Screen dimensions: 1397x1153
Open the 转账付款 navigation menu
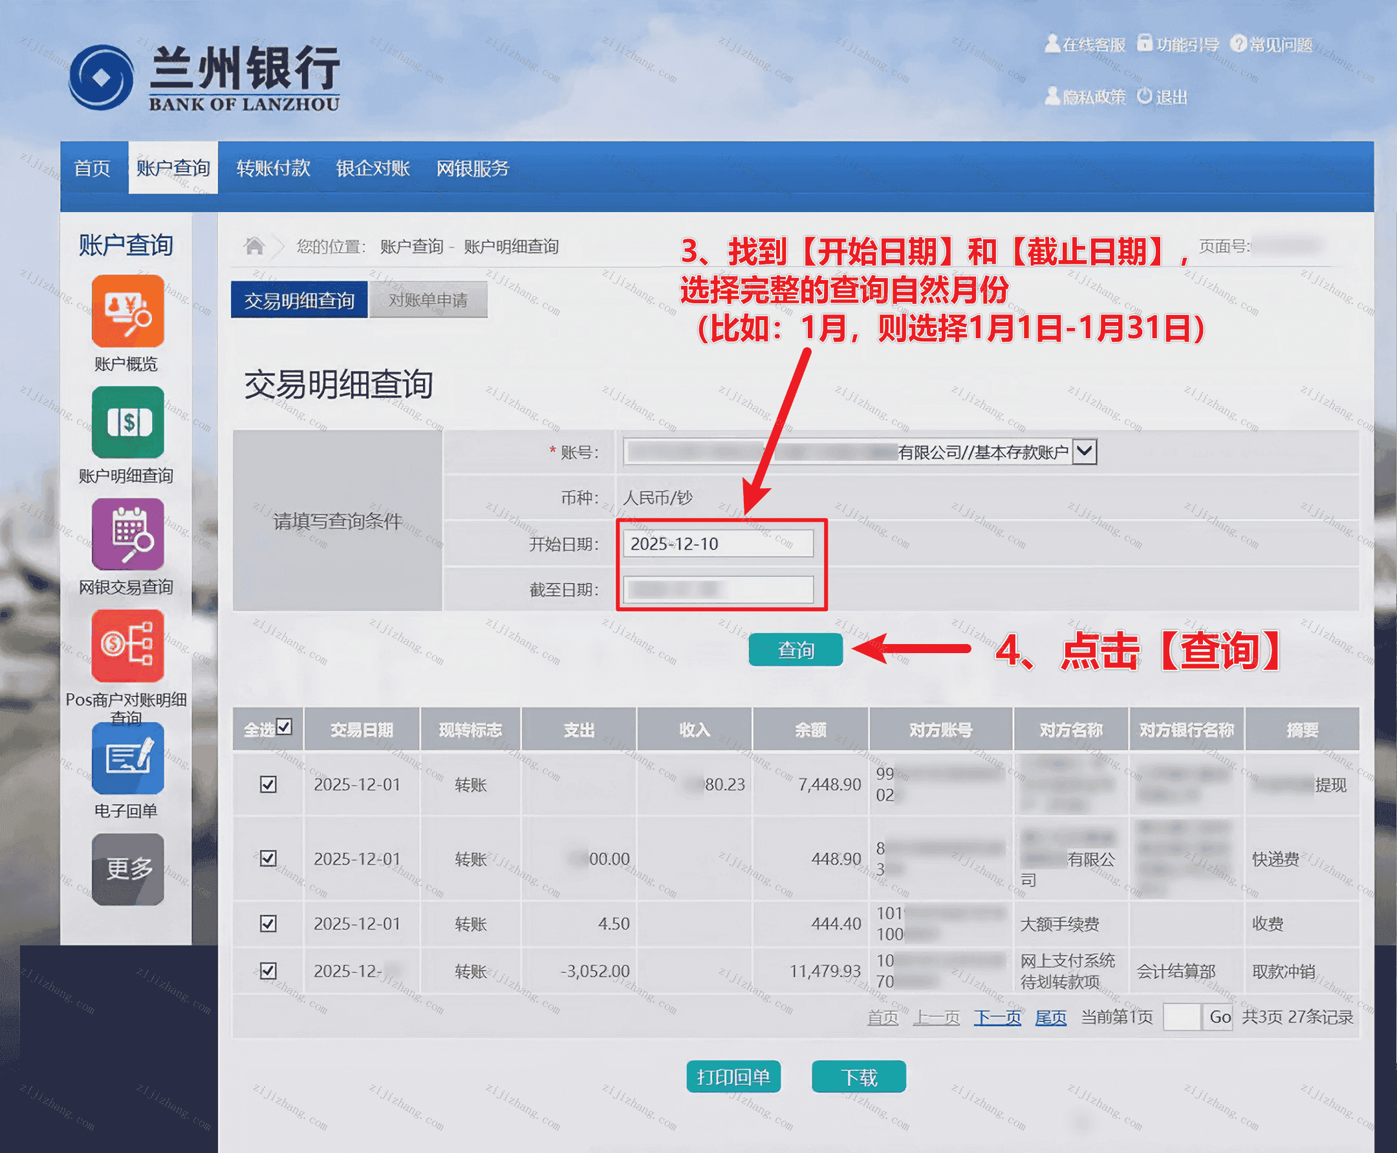click(273, 169)
